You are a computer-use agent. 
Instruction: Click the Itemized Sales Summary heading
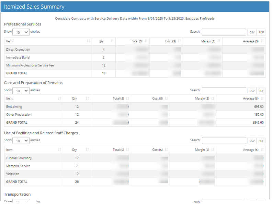pos(34,7)
